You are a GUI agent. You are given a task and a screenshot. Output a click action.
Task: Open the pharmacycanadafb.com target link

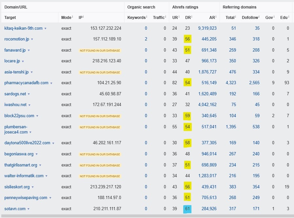(26, 83)
